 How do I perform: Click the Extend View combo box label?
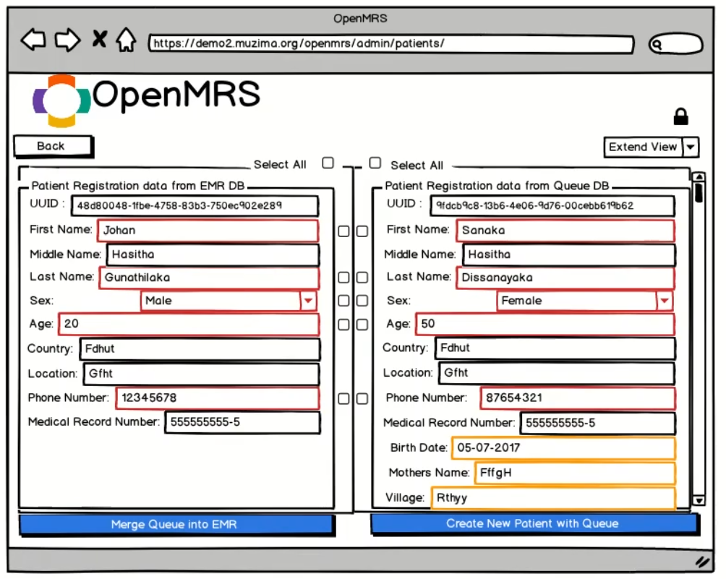point(643,147)
